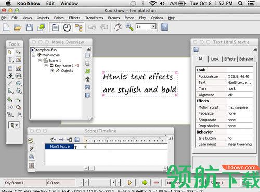Open the Movie menu

point(129,18)
